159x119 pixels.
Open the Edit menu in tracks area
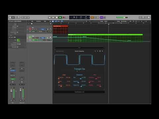[x=32, y=21]
